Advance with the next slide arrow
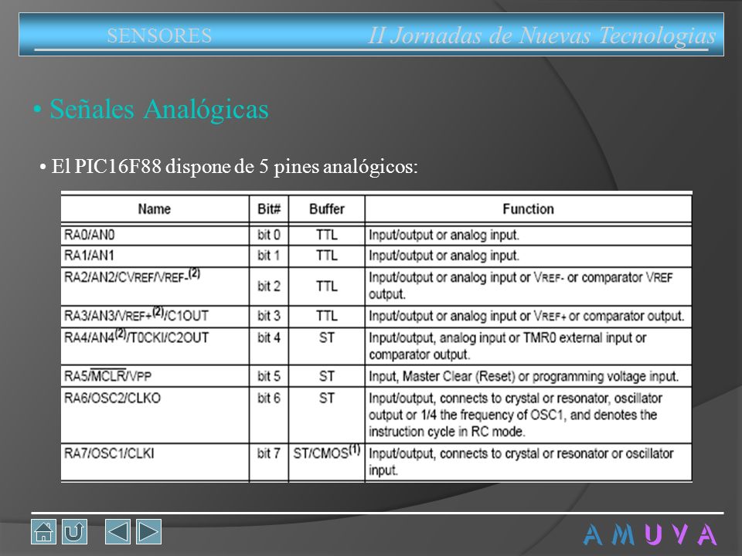The height and width of the screenshot is (556, 742). pos(148,531)
